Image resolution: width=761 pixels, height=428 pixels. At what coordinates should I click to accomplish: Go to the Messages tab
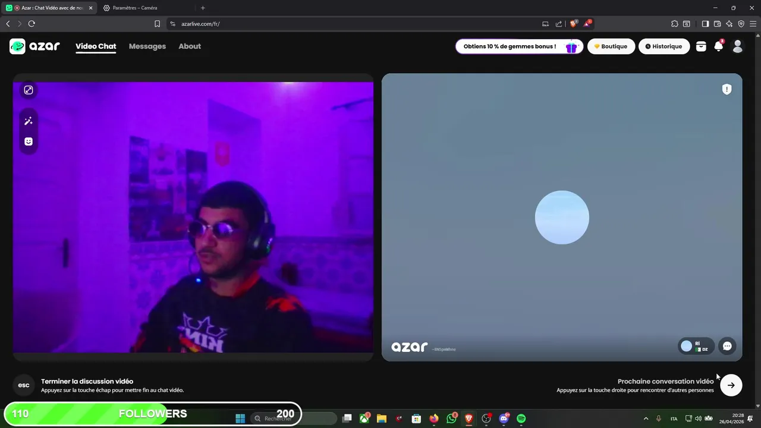click(147, 46)
